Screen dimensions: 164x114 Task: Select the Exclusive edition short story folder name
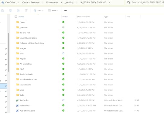pos(32,43)
